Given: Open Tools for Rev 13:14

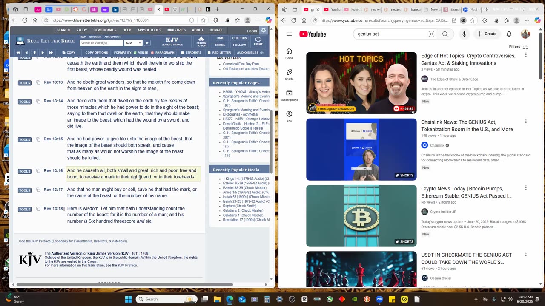Looking at the screenshot, I should 25,102.
